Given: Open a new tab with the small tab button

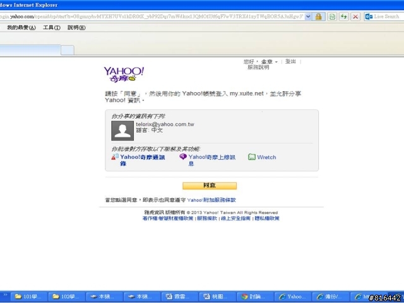Looking at the screenshot, I should coord(68,50).
